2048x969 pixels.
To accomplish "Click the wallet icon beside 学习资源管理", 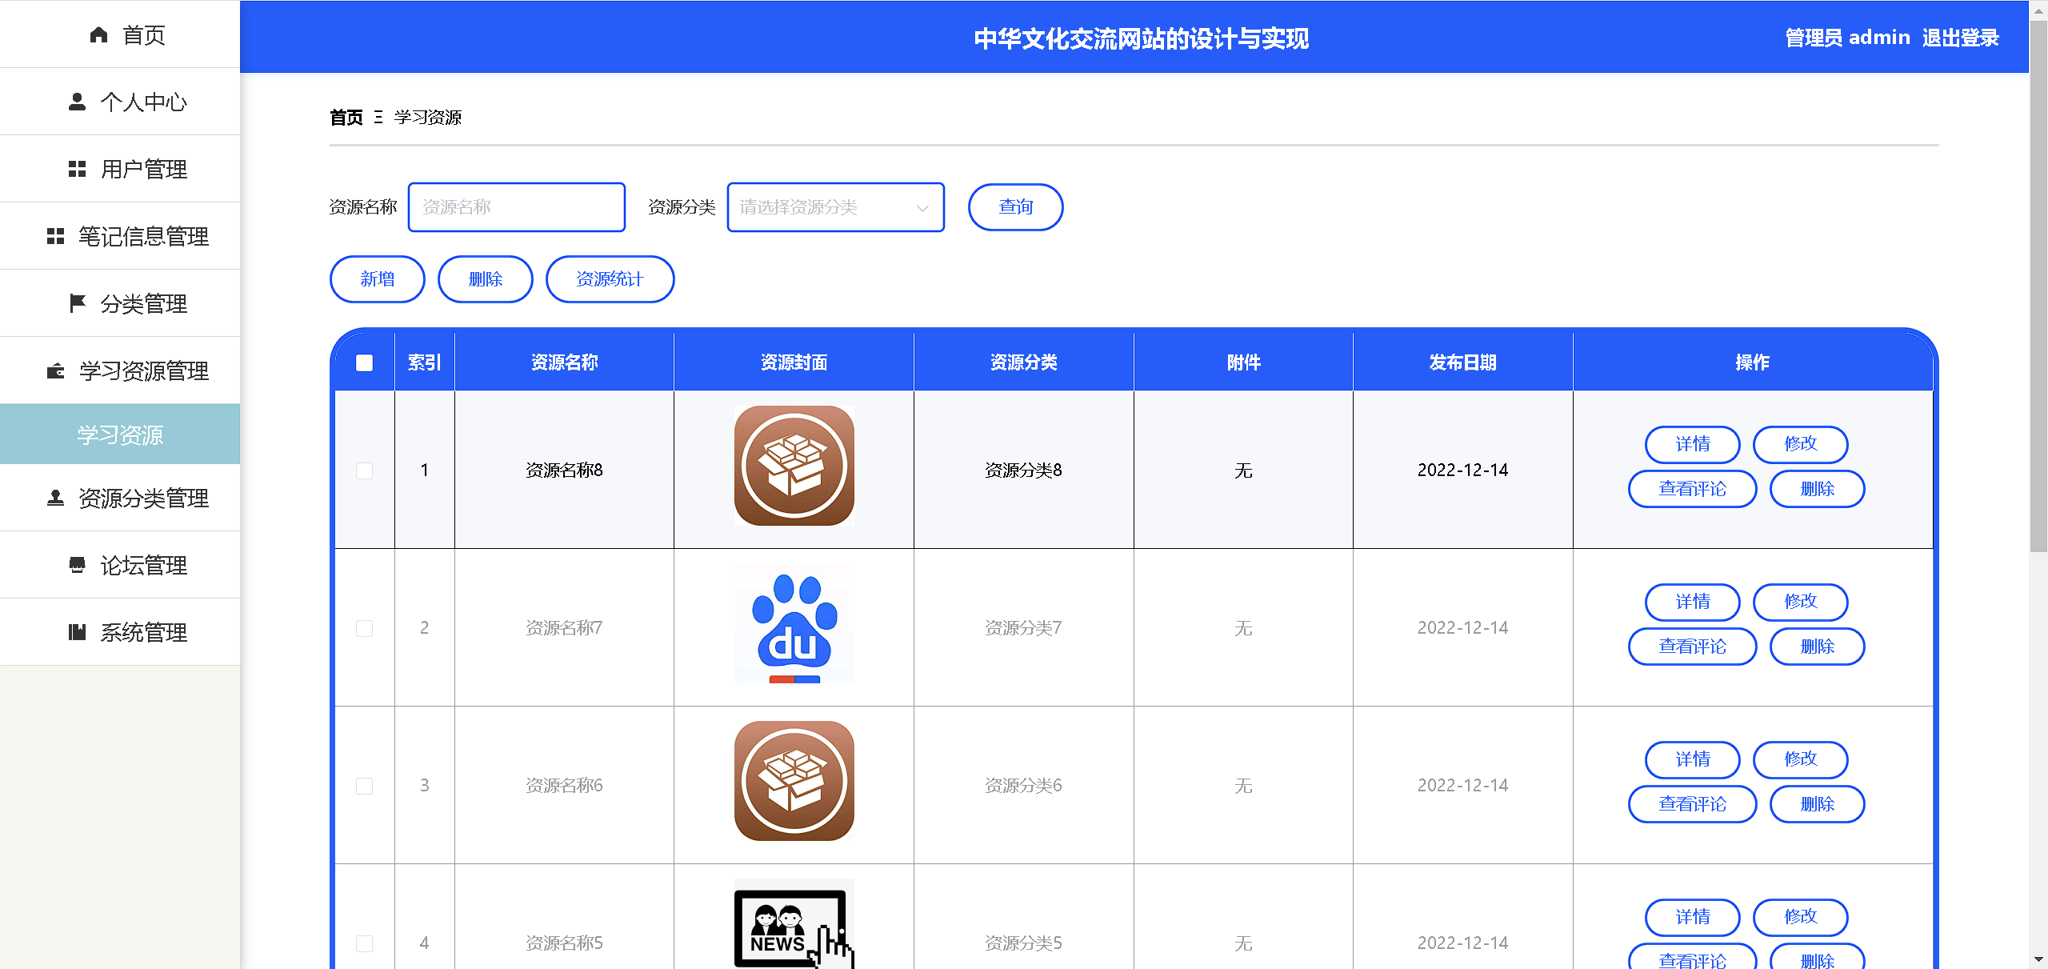I will click(x=55, y=370).
